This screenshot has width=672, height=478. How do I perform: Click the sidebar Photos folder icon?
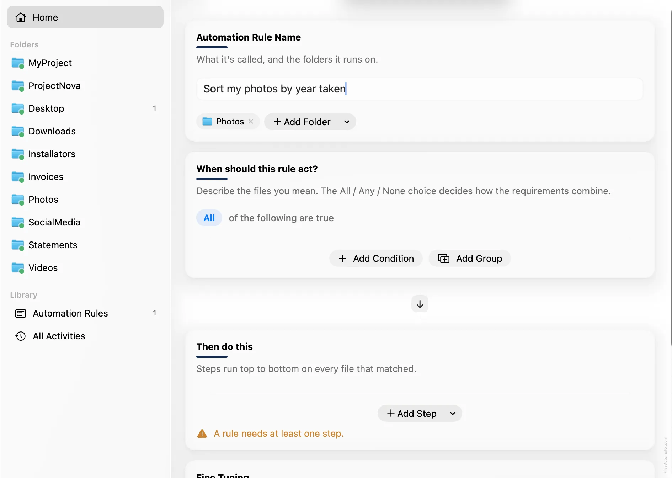click(x=18, y=200)
